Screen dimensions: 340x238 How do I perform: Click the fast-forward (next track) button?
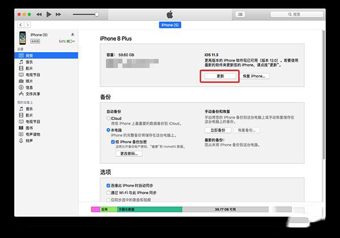coord(59,14)
